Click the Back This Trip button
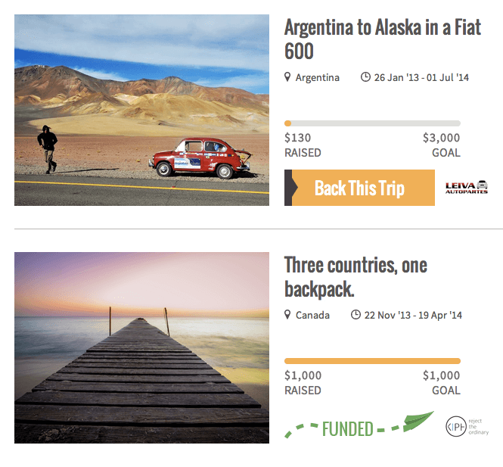Screen dimensions: 503x467 (x=359, y=188)
